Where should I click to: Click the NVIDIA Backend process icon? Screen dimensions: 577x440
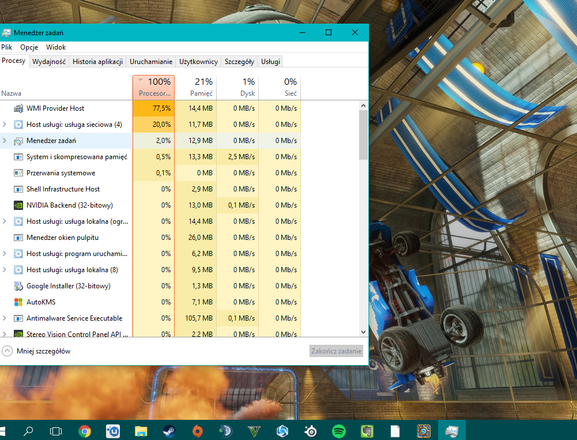point(18,205)
